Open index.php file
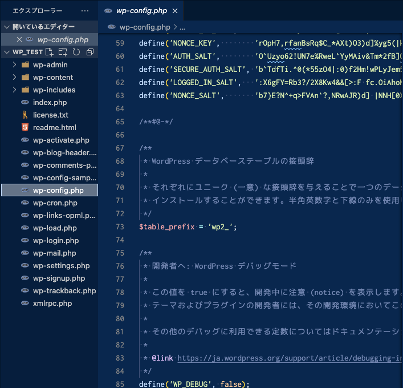The width and height of the screenshot is (403, 388). click(50, 102)
